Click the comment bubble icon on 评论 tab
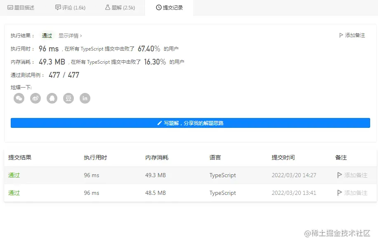 point(58,7)
